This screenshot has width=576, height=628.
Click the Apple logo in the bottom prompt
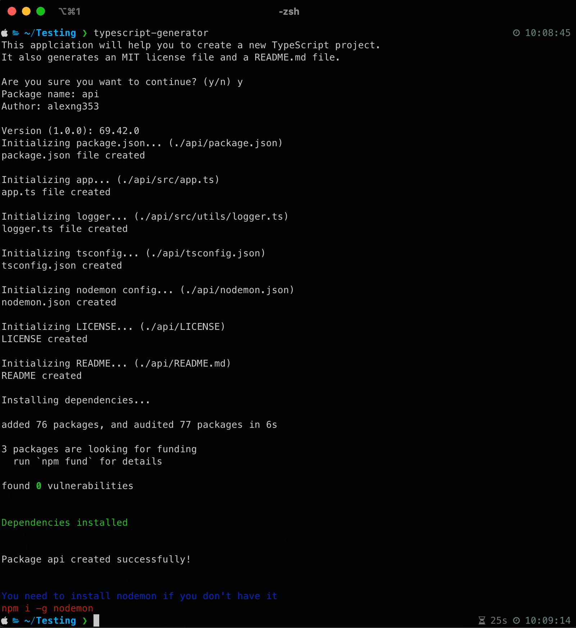[x=5, y=621]
